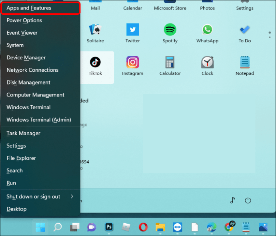Open Microsoft Edge from the taskbar
276x236 pixels.
212,227
